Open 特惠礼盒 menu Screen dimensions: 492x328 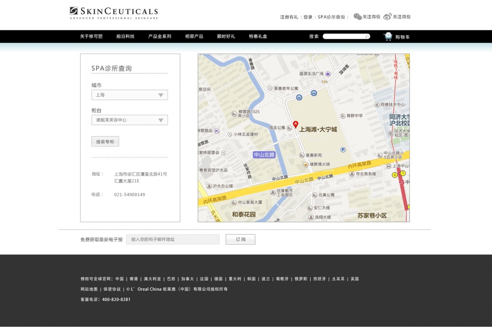click(x=258, y=36)
